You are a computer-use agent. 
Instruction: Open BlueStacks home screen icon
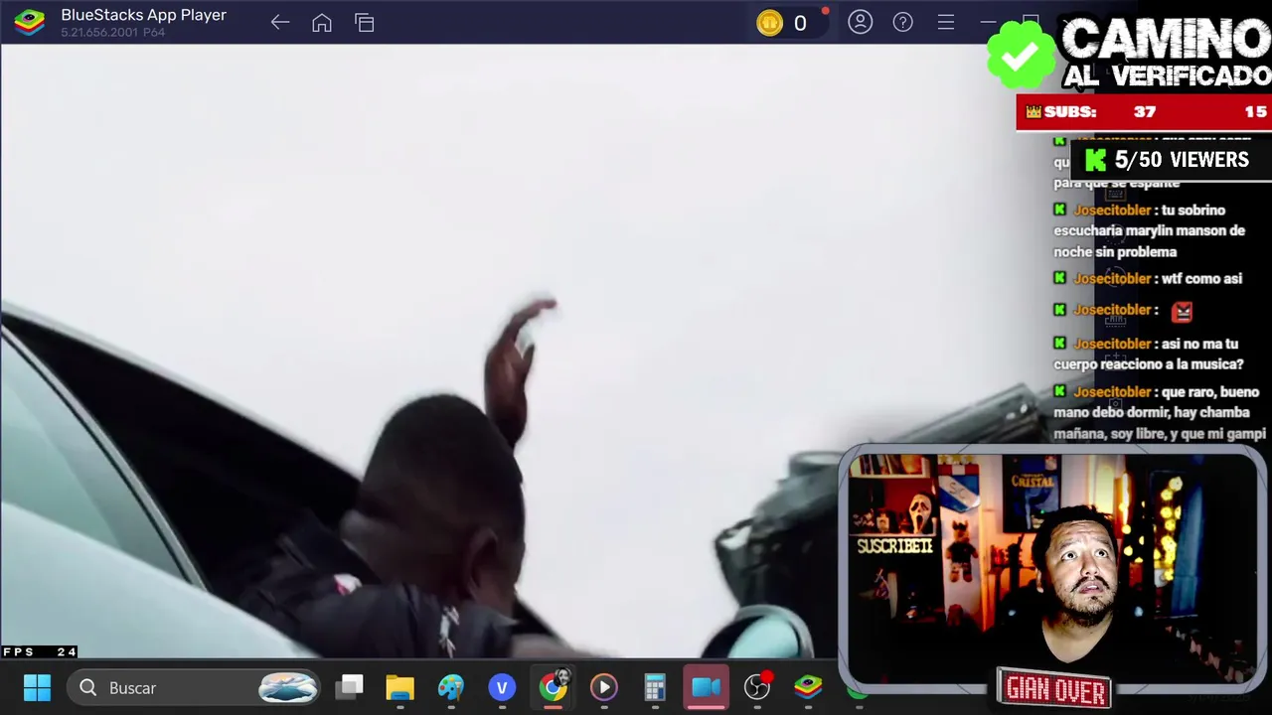(x=322, y=23)
